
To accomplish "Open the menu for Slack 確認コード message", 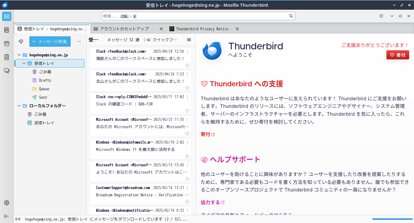I will (x=187, y=97).
